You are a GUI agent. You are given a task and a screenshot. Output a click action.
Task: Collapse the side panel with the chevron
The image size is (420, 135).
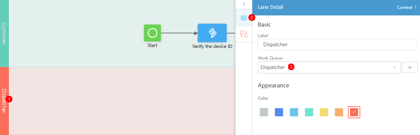point(244,4)
